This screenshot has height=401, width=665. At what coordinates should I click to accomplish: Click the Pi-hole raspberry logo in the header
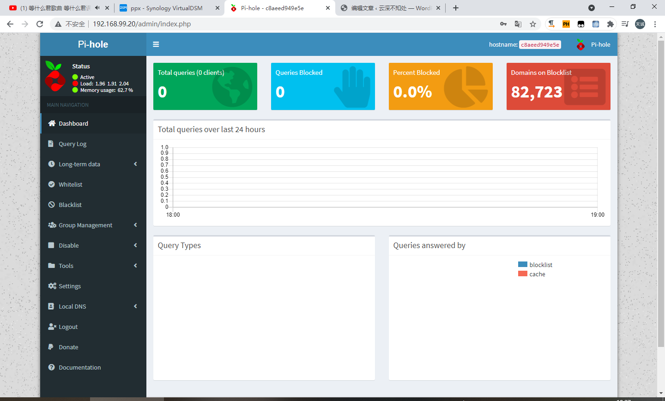click(x=580, y=45)
